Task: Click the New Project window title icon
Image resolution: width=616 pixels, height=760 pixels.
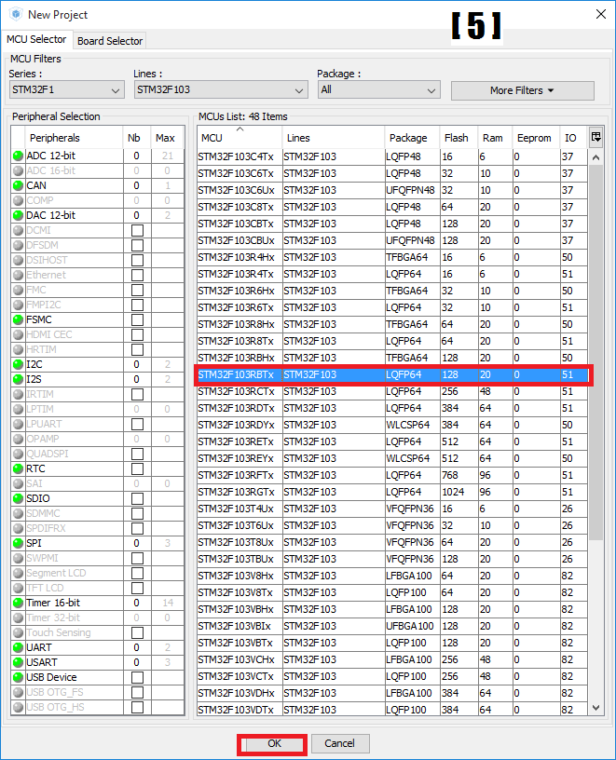Action: click(15, 14)
